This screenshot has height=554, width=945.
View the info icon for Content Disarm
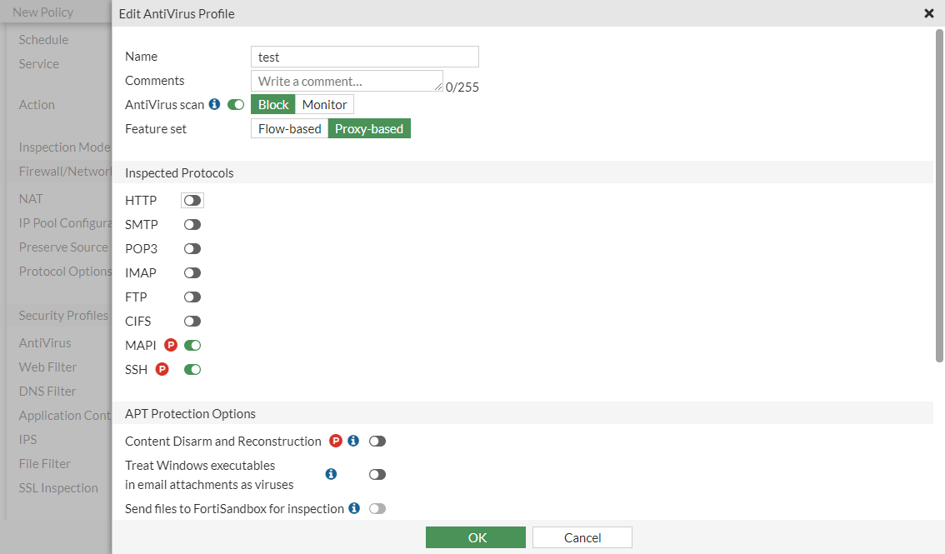(352, 441)
